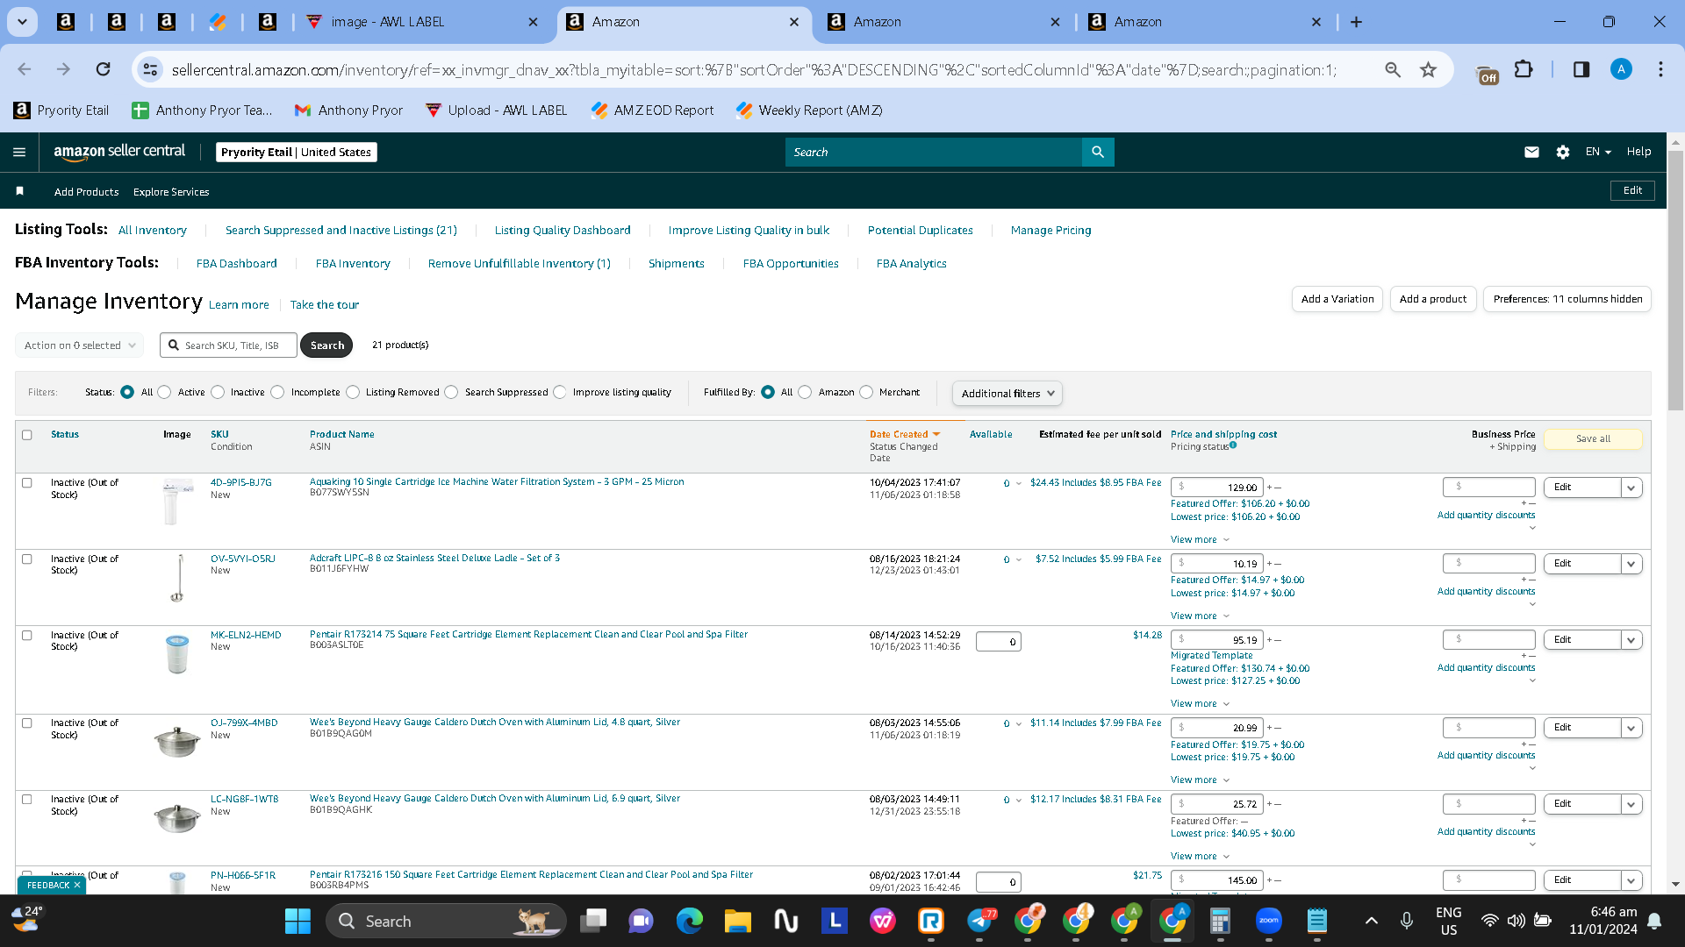Select the Incomplete status filter
Image resolution: width=1685 pixels, height=947 pixels.
[x=277, y=392]
